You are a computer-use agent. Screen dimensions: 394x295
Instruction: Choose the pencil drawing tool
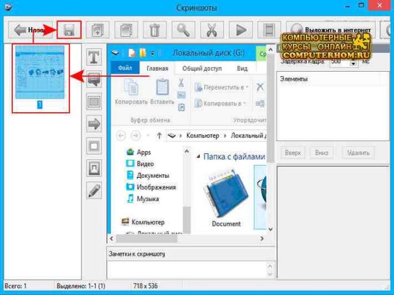click(94, 190)
